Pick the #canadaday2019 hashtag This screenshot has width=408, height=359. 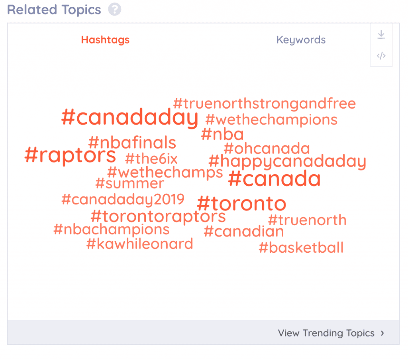tap(123, 199)
